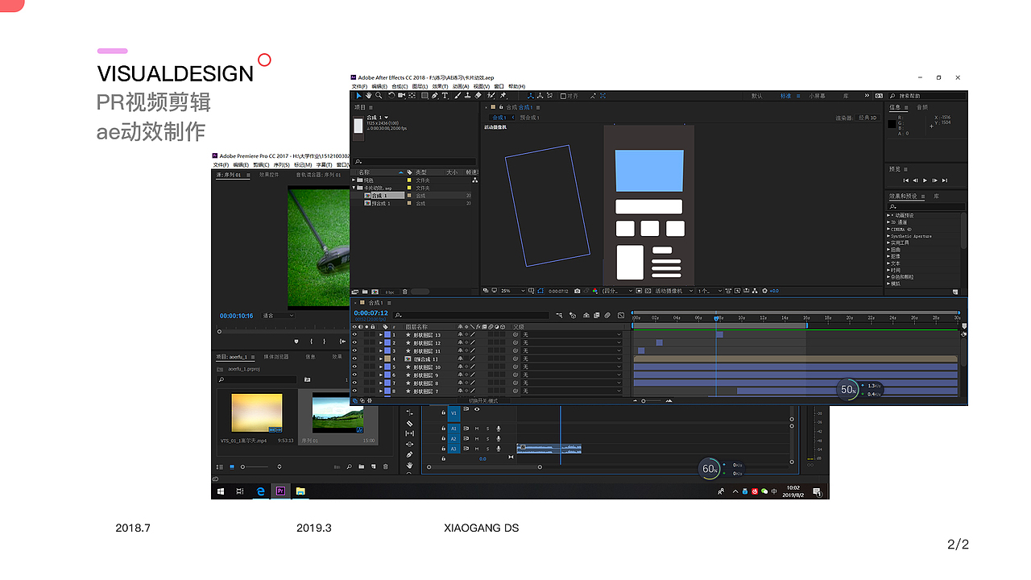This screenshot has width=1031, height=580.
Task: Toggle the 对齐 snapping checkbox in AE toolbar
Action: (564, 96)
